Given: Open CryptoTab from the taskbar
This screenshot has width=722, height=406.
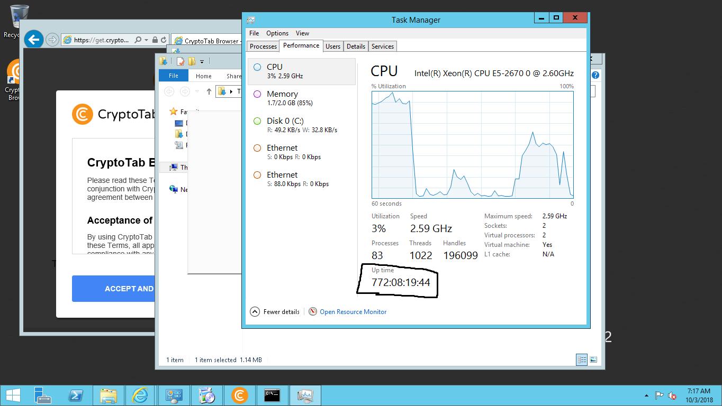Looking at the screenshot, I should pyautogui.click(x=239, y=395).
